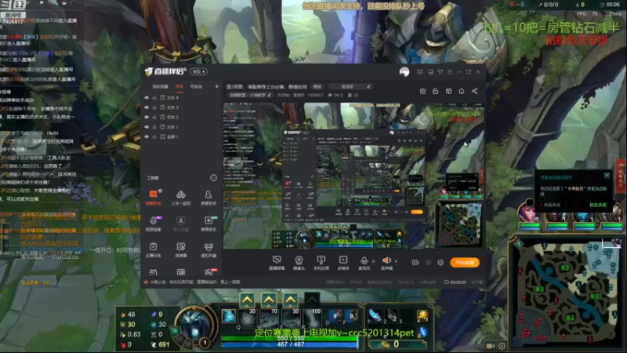Switch to the third scene tab
The width and height of the screenshot is (627, 353).
pyautogui.click(x=196, y=86)
